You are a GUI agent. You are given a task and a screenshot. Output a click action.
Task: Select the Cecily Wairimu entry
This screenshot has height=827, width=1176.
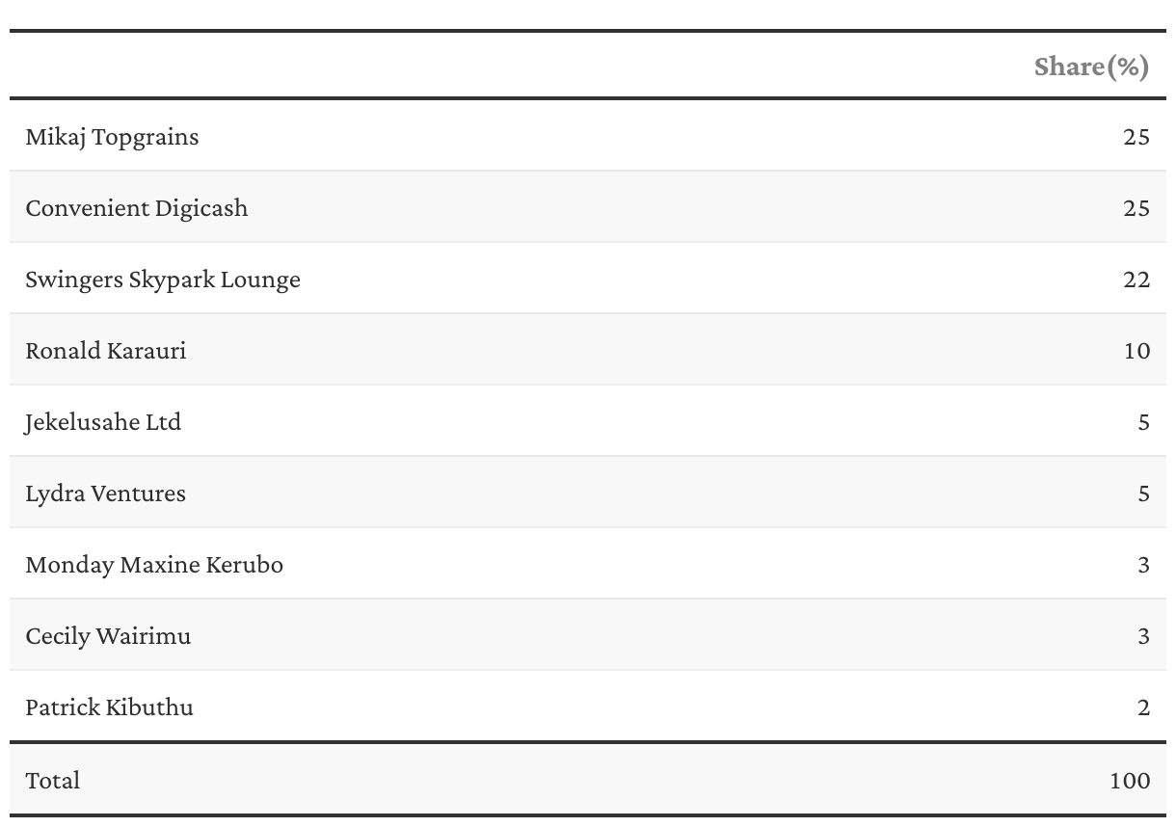point(108,636)
